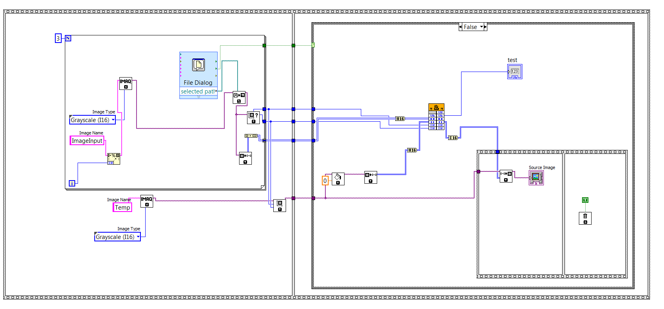This screenshot has height=309, width=664.
Task: Select the ImageToArray node inside the For Loop
Action: pos(245,158)
